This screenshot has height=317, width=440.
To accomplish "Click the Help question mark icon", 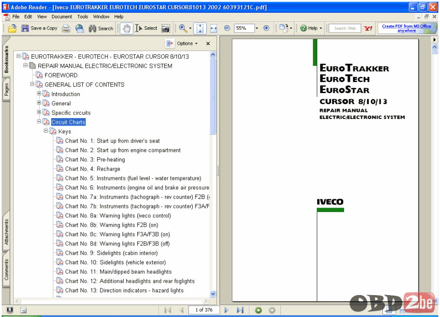I will click(303, 28).
